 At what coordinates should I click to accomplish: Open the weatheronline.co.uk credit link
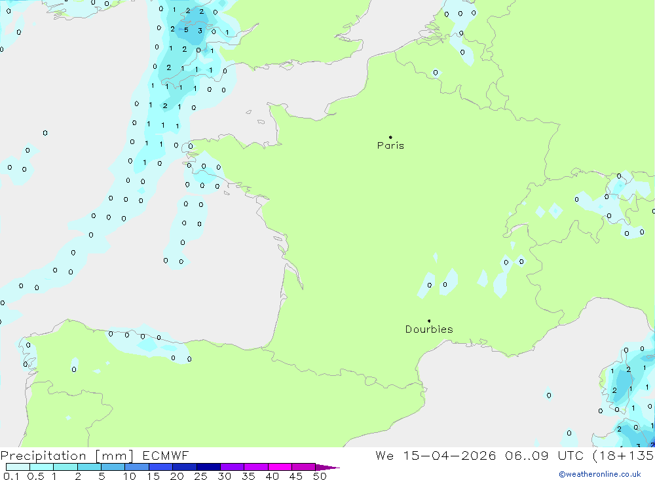click(600, 474)
